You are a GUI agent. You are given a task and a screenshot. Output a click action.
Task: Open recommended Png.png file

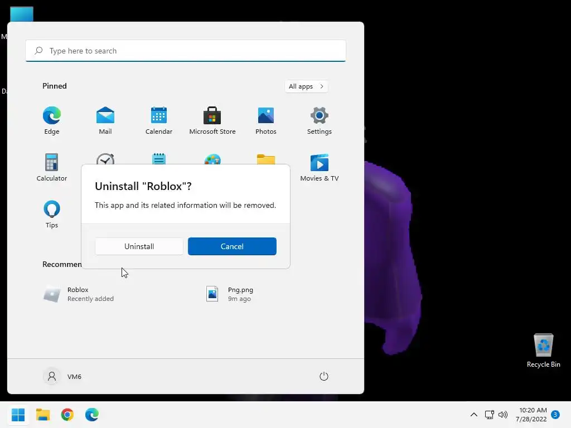229,294
